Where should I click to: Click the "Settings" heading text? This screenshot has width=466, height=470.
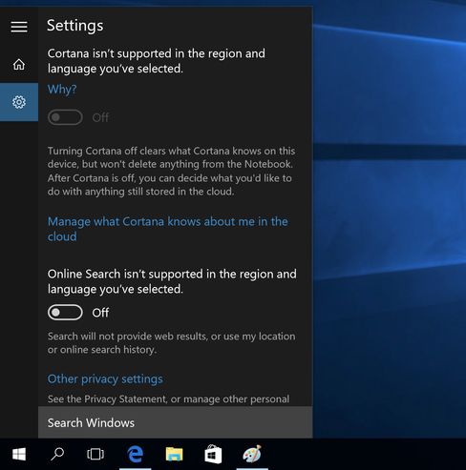click(75, 26)
